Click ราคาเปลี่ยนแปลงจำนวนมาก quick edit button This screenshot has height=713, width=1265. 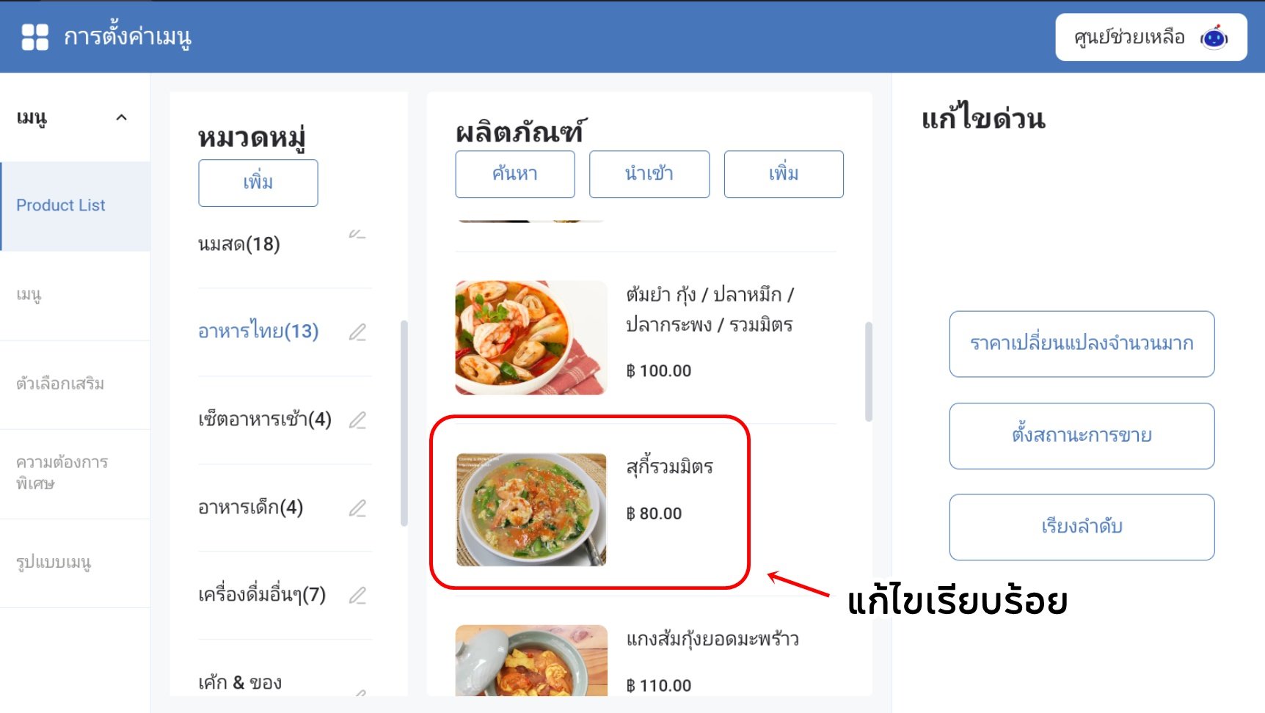pyautogui.click(x=1082, y=344)
